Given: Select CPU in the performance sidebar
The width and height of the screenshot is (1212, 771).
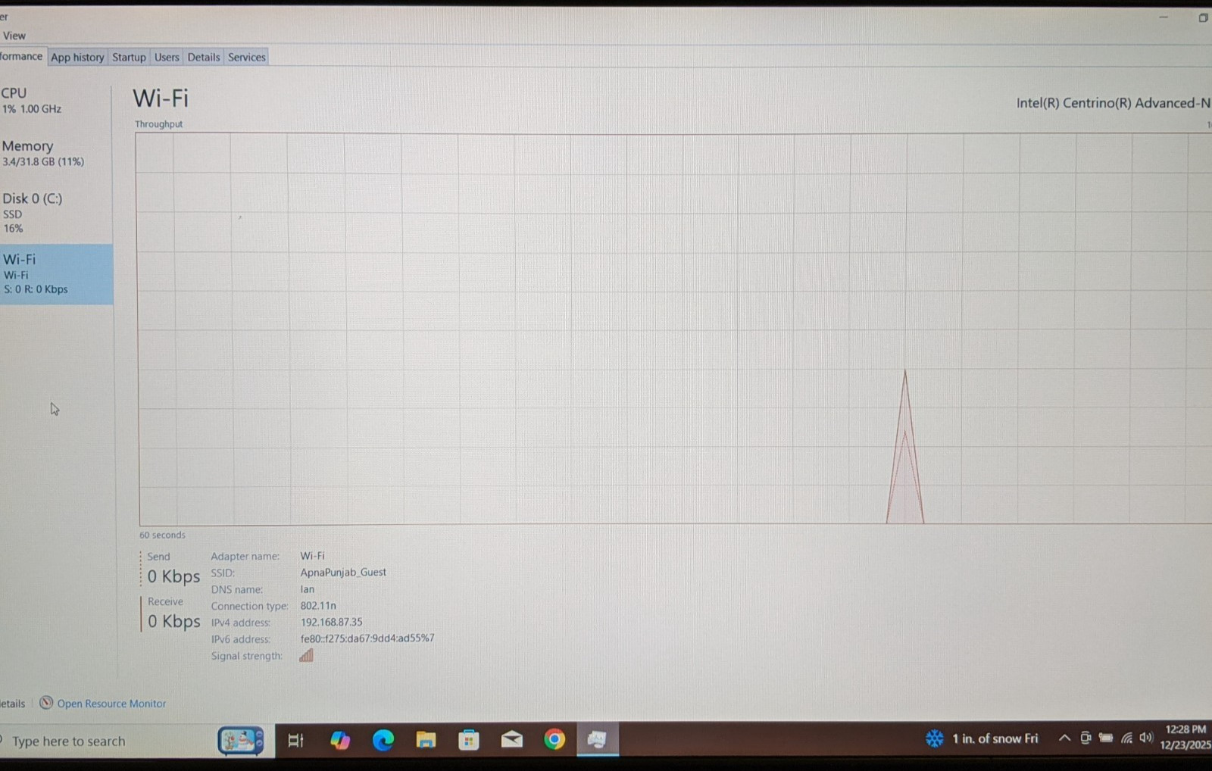Looking at the screenshot, I should pyautogui.click(x=55, y=101).
